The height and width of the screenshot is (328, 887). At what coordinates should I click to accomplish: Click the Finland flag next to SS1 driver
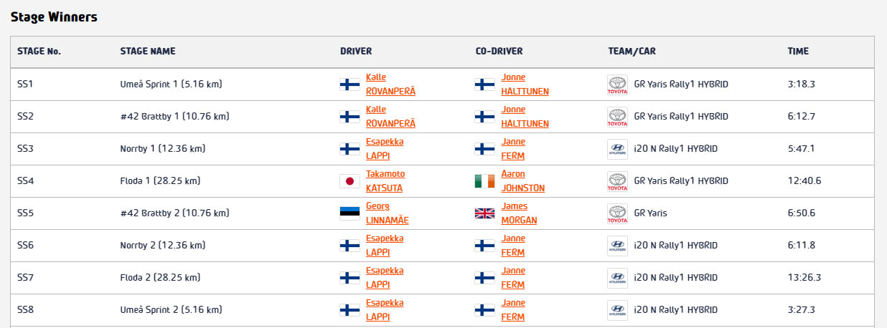pos(349,85)
